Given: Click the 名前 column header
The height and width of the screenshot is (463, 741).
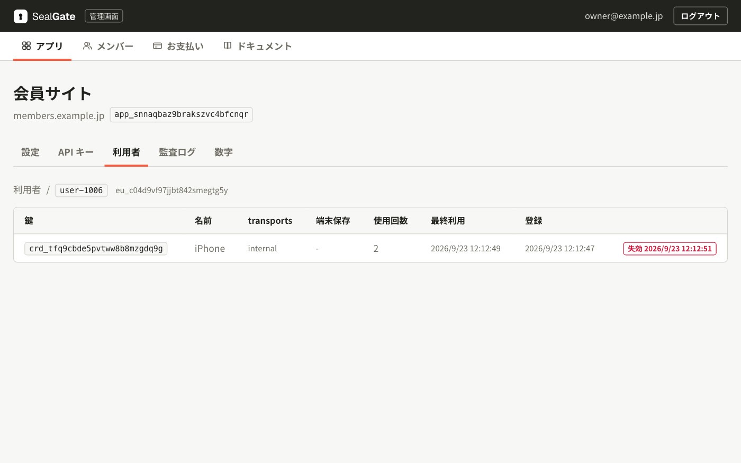Looking at the screenshot, I should click(203, 221).
